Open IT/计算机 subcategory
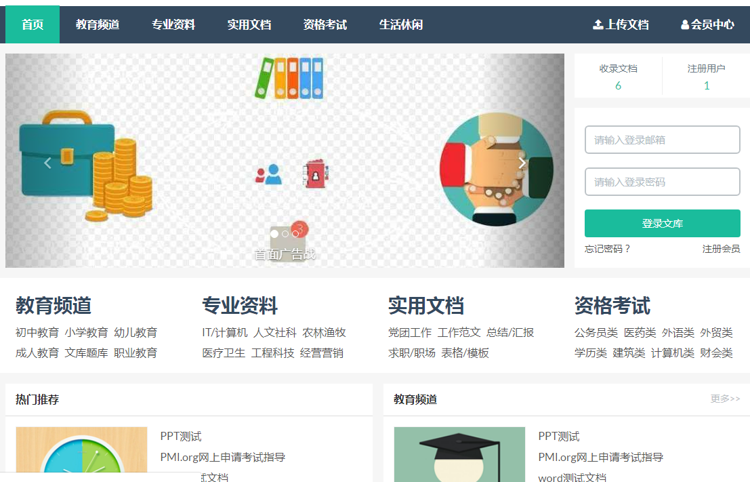This screenshot has height=482, width=750. pyautogui.click(x=225, y=332)
